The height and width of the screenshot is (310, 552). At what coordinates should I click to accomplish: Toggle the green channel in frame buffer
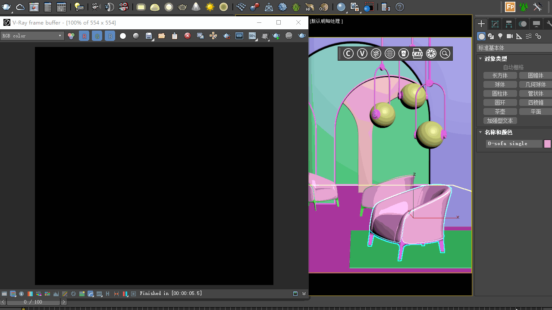[x=97, y=36]
